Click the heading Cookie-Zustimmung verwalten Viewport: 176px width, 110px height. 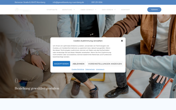tap(88, 41)
